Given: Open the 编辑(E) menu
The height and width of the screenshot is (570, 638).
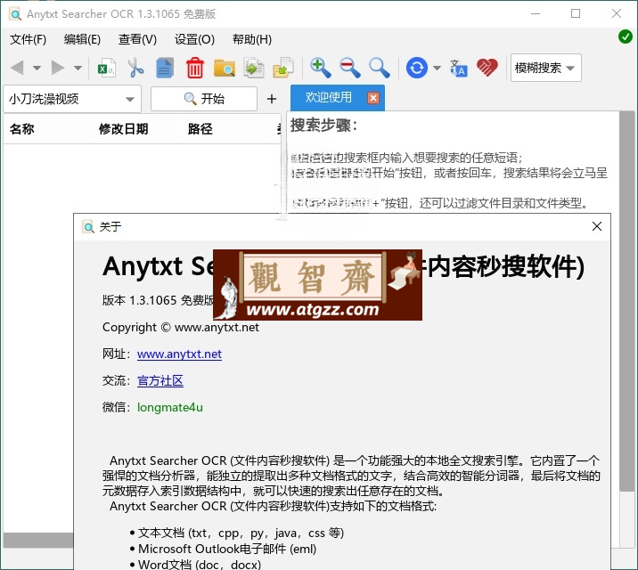Looking at the screenshot, I should click(x=82, y=39).
